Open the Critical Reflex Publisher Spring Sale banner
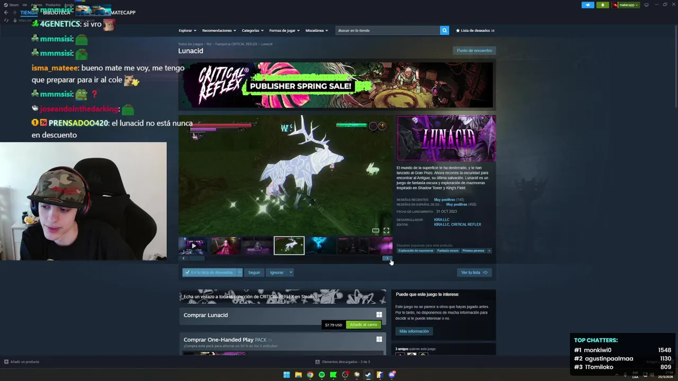 336,85
